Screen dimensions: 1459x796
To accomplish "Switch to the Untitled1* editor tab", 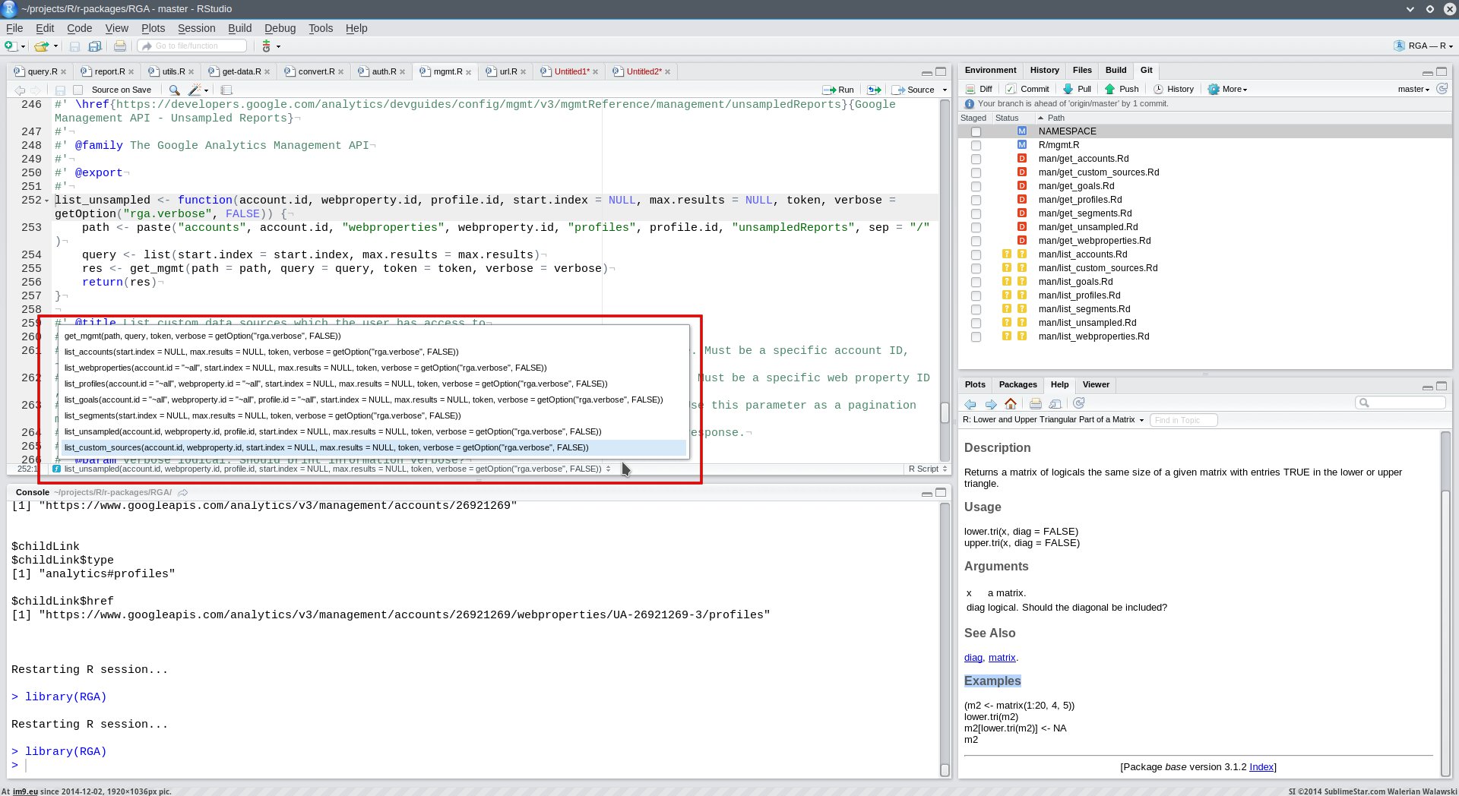I will (571, 71).
